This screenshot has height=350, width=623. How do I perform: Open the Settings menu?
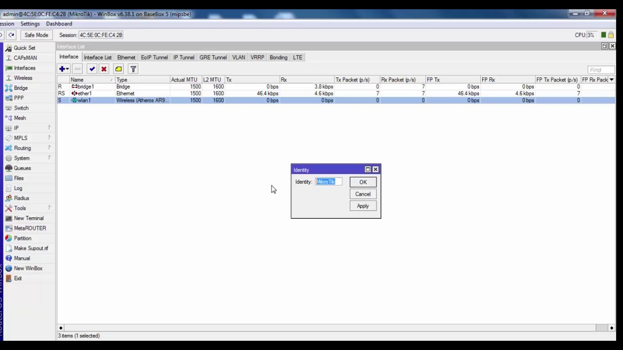click(30, 24)
